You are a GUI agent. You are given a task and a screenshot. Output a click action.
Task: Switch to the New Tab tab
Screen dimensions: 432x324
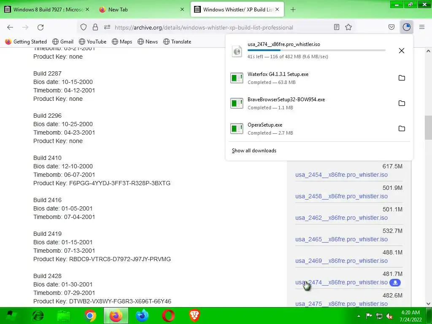tap(142, 10)
